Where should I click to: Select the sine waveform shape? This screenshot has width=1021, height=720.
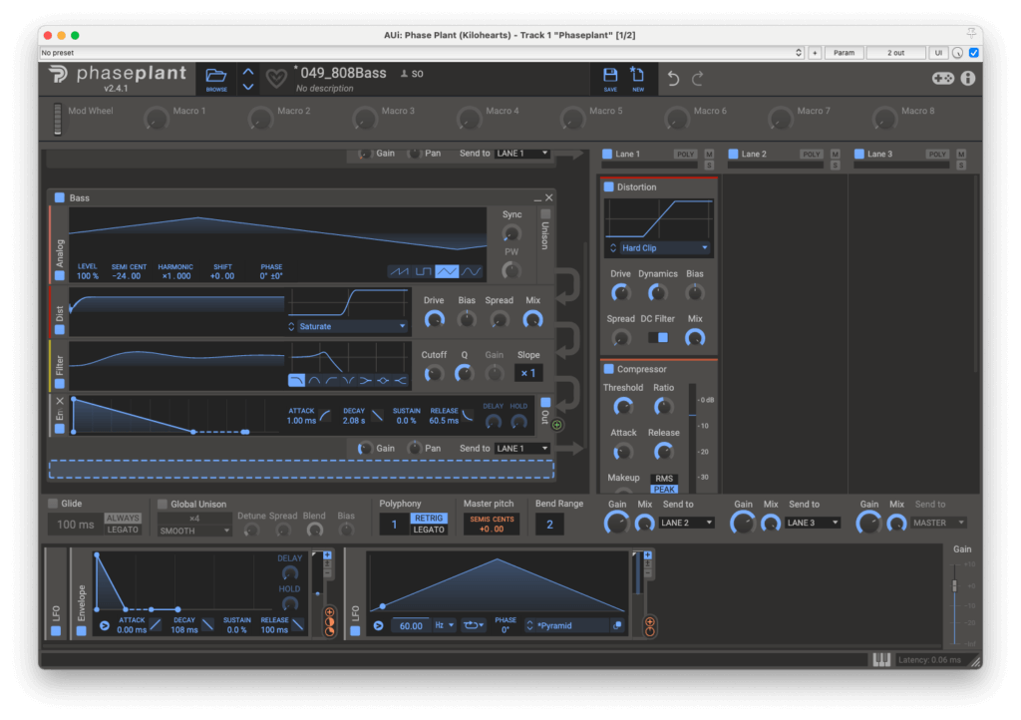coord(471,271)
